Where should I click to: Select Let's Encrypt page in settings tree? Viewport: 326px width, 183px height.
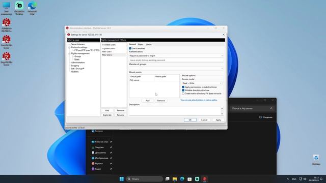pos(77,69)
